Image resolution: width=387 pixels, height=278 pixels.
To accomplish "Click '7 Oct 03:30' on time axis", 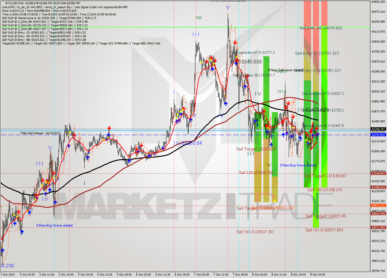I will pos(201,275).
